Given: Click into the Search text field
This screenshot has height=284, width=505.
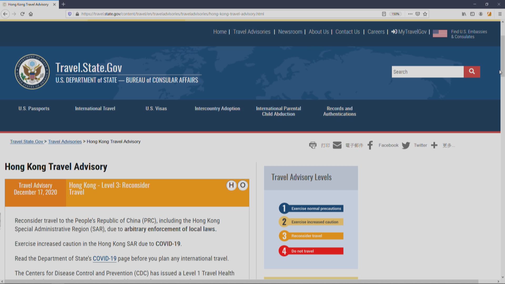Looking at the screenshot, I should (x=427, y=72).
